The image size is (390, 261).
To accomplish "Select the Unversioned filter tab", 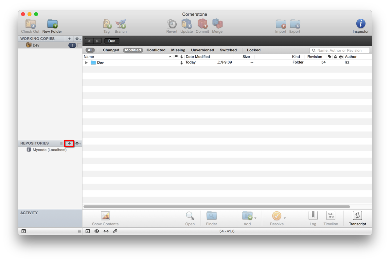I will pos(203,50).
